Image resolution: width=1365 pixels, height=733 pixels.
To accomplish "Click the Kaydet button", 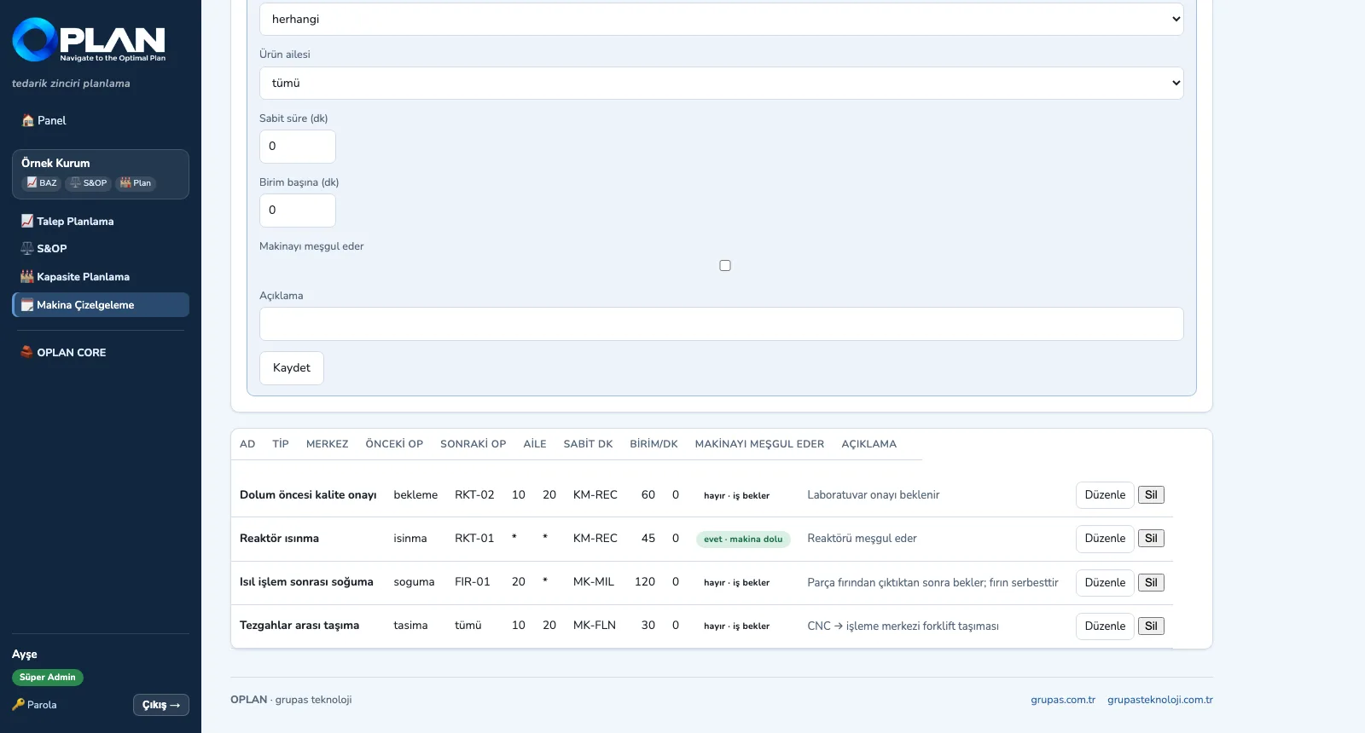I will [292, 368].
